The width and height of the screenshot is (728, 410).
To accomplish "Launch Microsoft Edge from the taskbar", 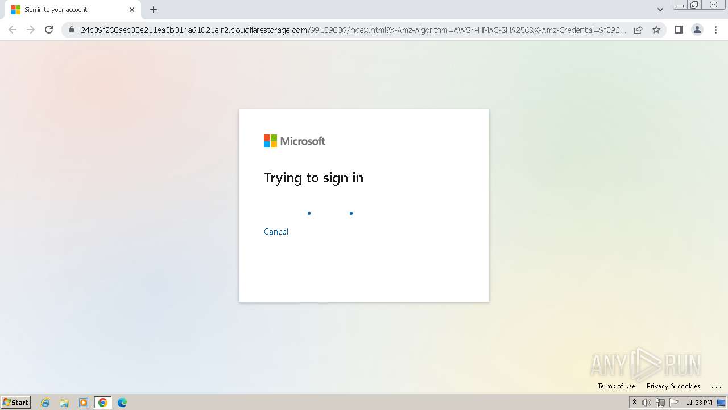I will click(122, 403).
